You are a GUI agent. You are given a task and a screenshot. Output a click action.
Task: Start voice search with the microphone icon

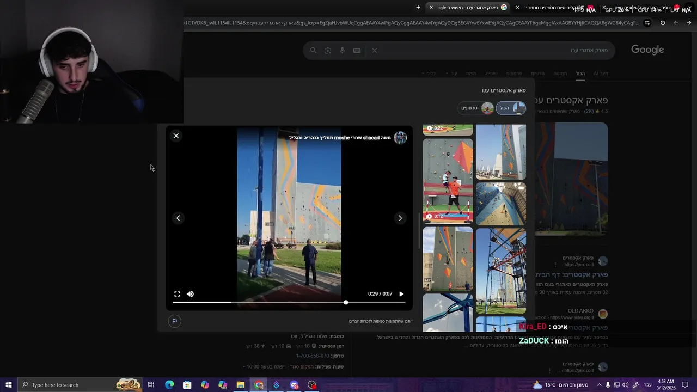coord(342,51)
